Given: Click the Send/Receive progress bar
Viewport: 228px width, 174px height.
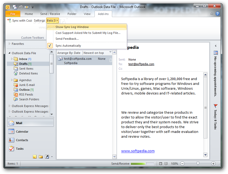Looking at the screenshot, I should point(142,164).
